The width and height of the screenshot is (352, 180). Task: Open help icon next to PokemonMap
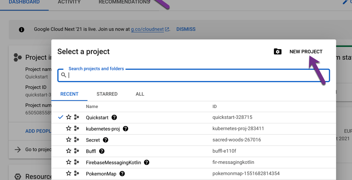(122, 174)
